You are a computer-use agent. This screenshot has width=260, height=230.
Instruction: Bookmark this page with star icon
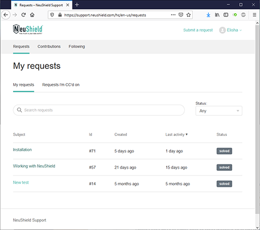pos(189,15)
